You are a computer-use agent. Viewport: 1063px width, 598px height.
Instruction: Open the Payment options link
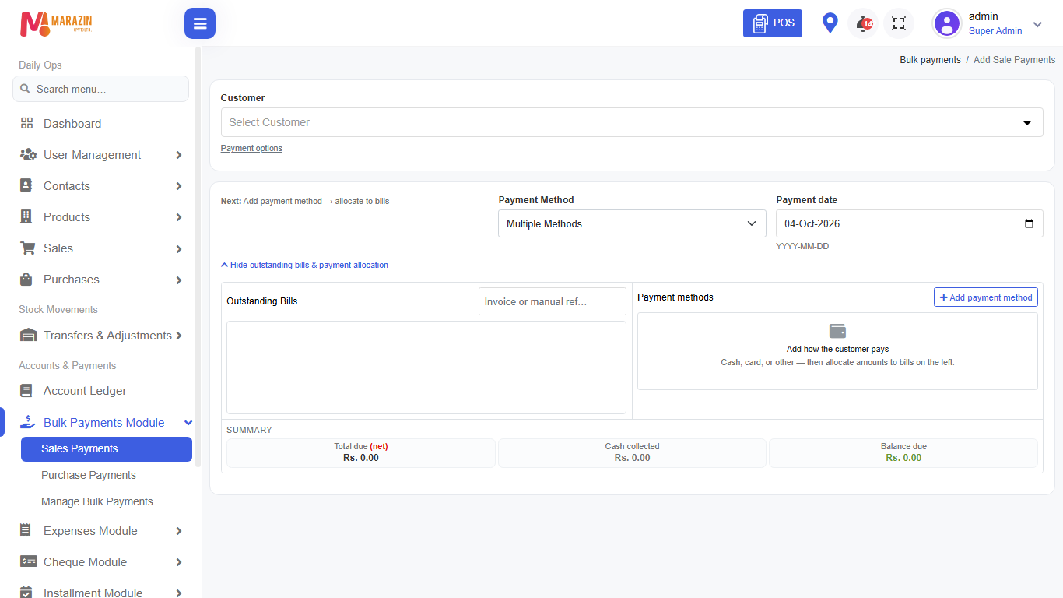tap(251, 148)
